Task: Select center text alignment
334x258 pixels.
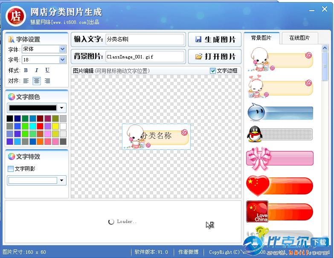Action: coord(37,81)
